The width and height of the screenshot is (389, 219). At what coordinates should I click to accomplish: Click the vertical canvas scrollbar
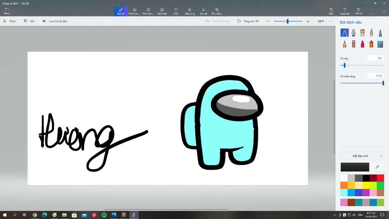[x=334, y=117]
